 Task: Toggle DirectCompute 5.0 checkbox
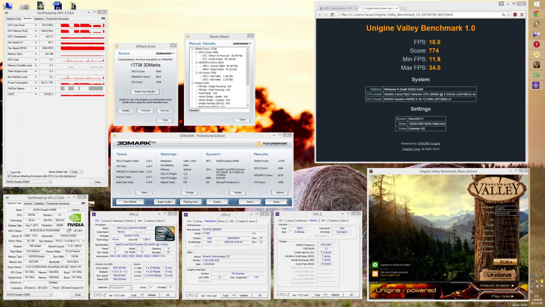pyautogui.click(x=63, y=288)
